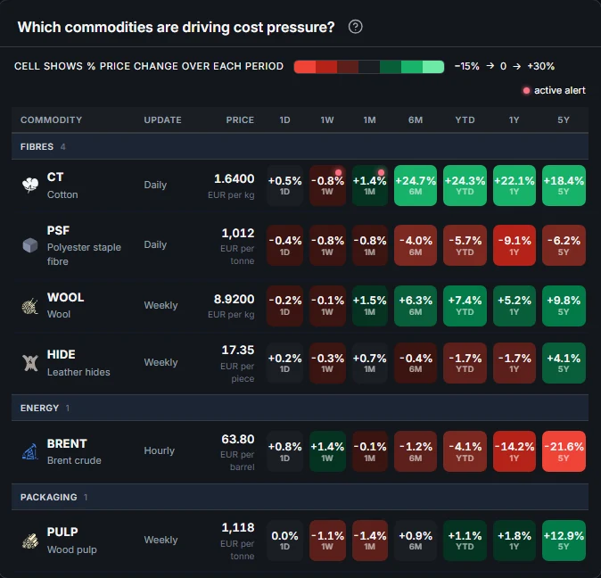This screenshot has width=601, height=578.
Task: Open Pulp 1D cell 0.0%
Action: coord(284,541)
